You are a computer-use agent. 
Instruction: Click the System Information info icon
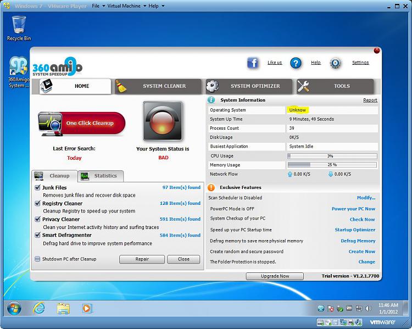211,100
